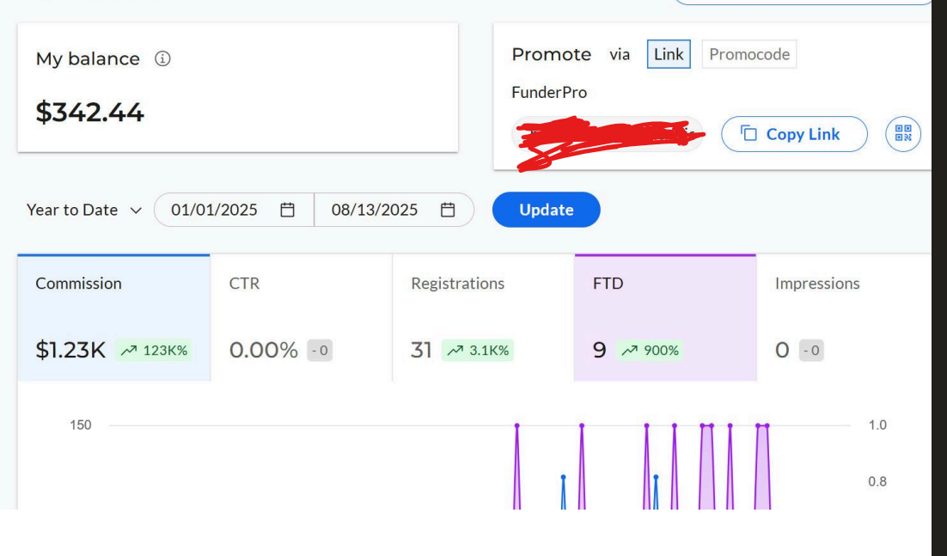
Task: Open the Impressions metric tab
Action: coord(842,317)
